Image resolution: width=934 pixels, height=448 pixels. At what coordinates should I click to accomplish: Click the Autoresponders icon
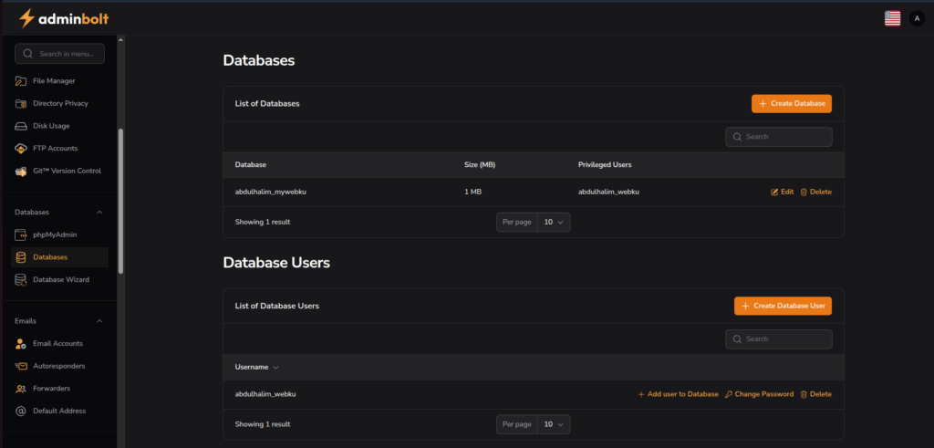(21, 366)
